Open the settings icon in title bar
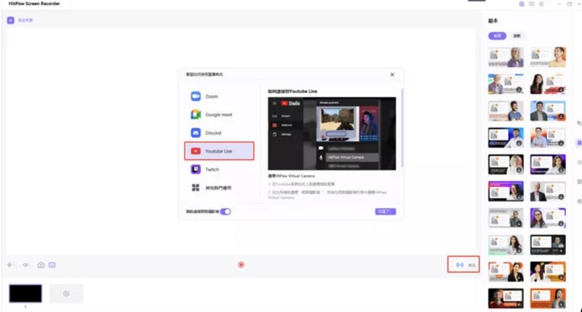Screen dimensions: 582x312 pyautogui.click(x=541, y=4)
